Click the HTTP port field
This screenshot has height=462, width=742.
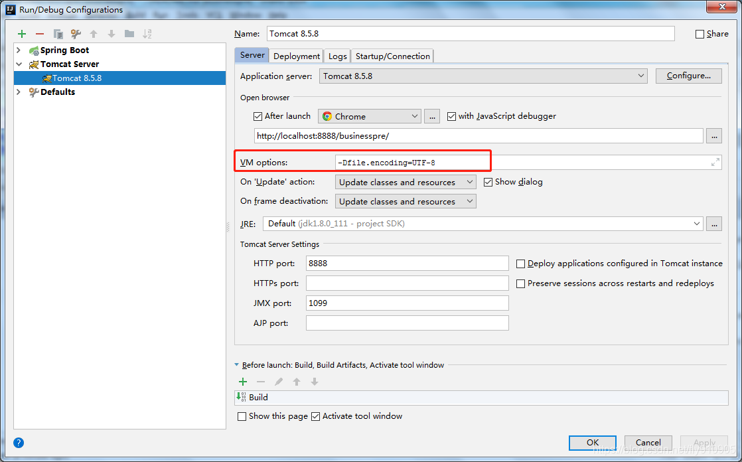tap(407, 263)
